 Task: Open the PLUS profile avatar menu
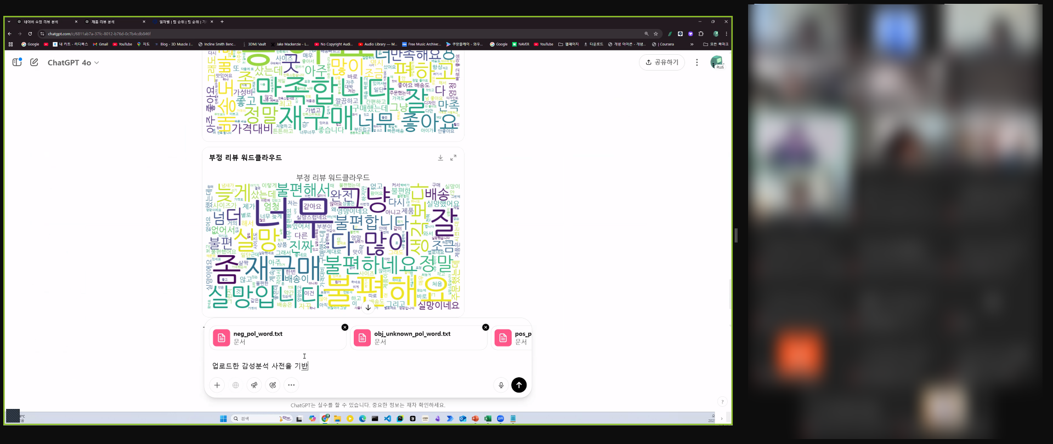(717, 62)
